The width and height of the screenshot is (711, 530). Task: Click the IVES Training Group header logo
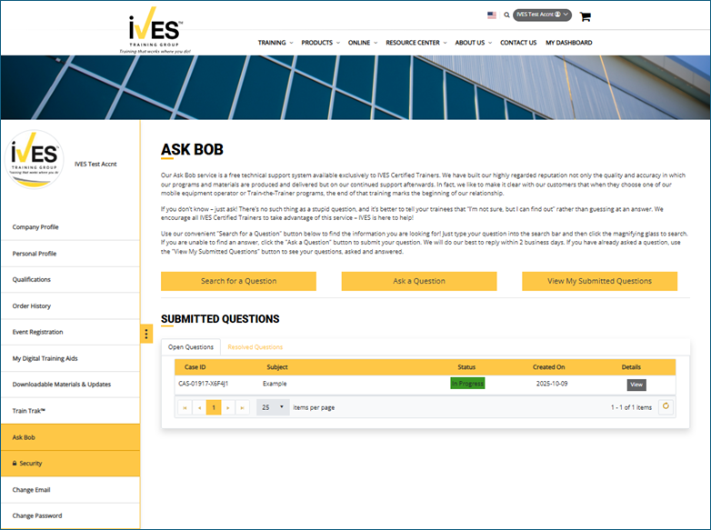[x=153, y=31]
